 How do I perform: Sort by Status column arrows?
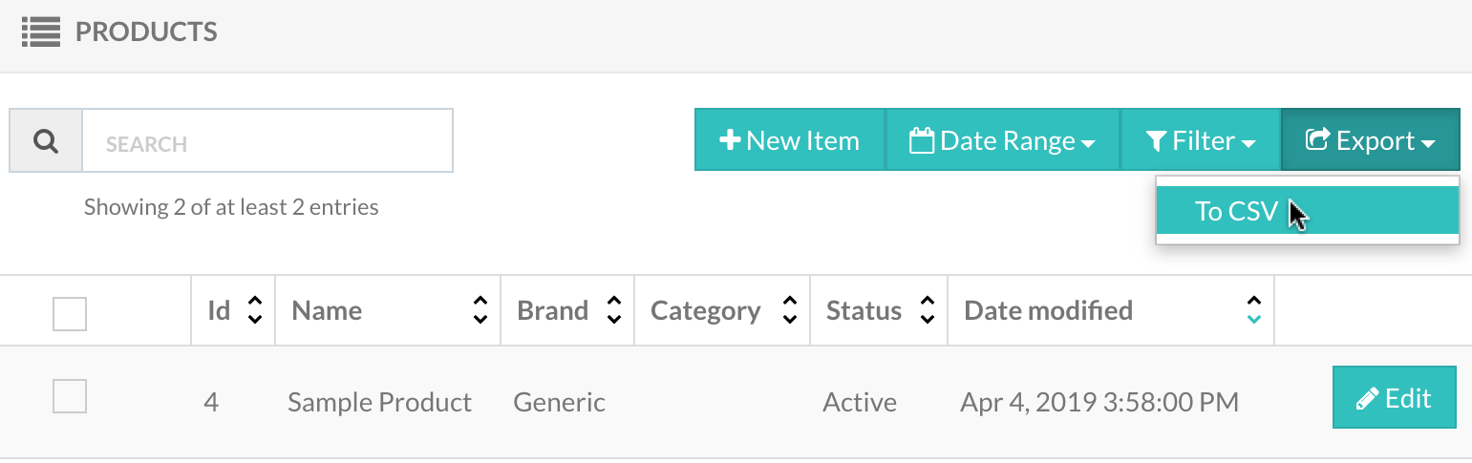(x=927, y=310)
